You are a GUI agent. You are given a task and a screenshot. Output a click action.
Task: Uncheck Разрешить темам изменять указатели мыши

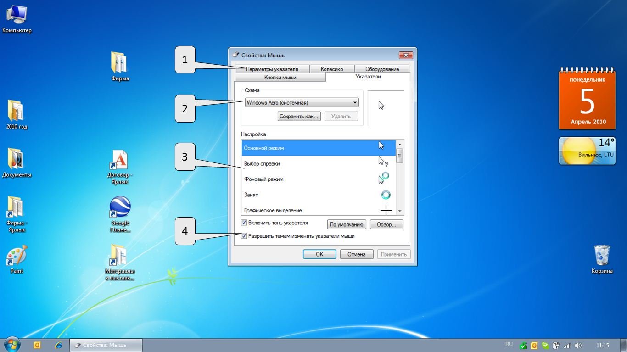244,236
